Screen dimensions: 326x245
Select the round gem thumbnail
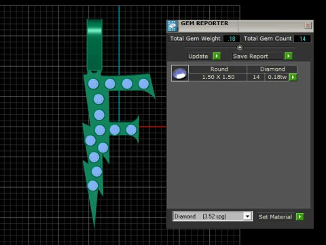pyautogui.click(x=180, y=73)
